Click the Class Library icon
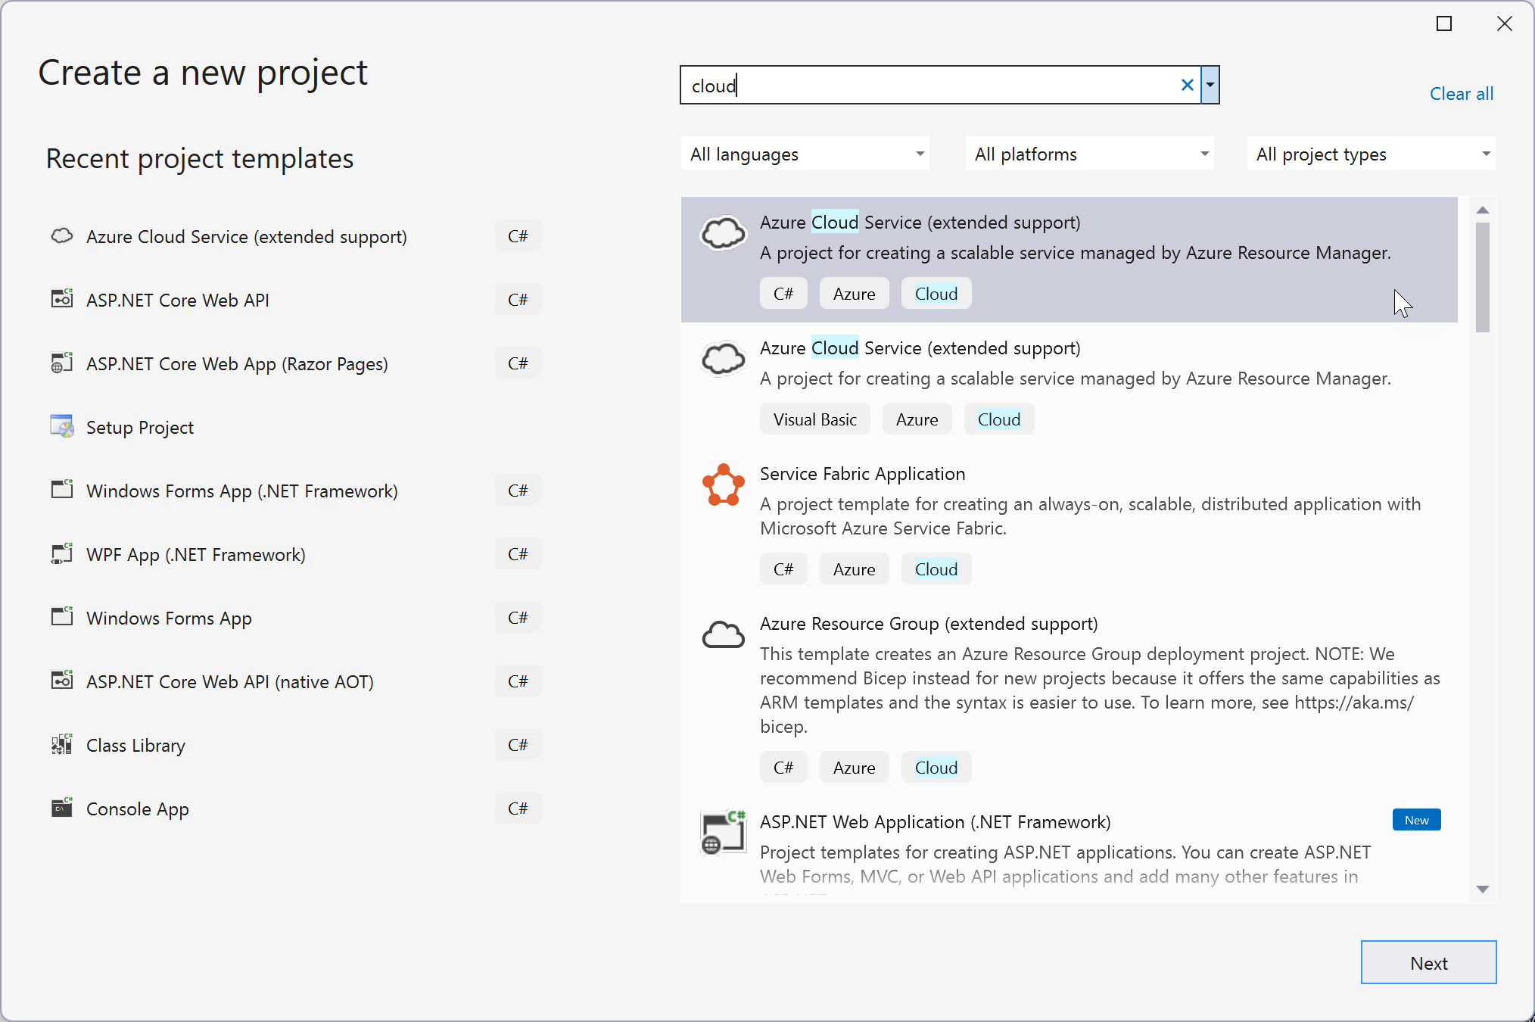The width and height of the screenshot is (1535, 1022). (x=61, y=745)
